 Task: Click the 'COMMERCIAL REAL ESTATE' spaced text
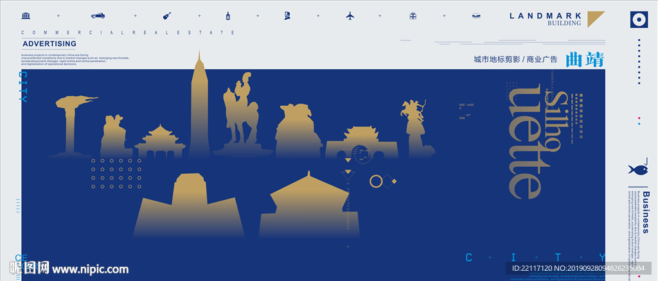pos(128,33)
